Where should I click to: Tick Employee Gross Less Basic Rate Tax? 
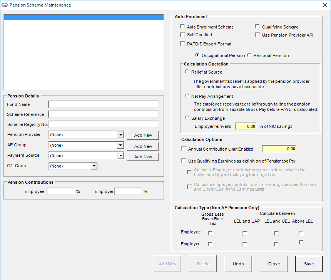coord(210,233)
